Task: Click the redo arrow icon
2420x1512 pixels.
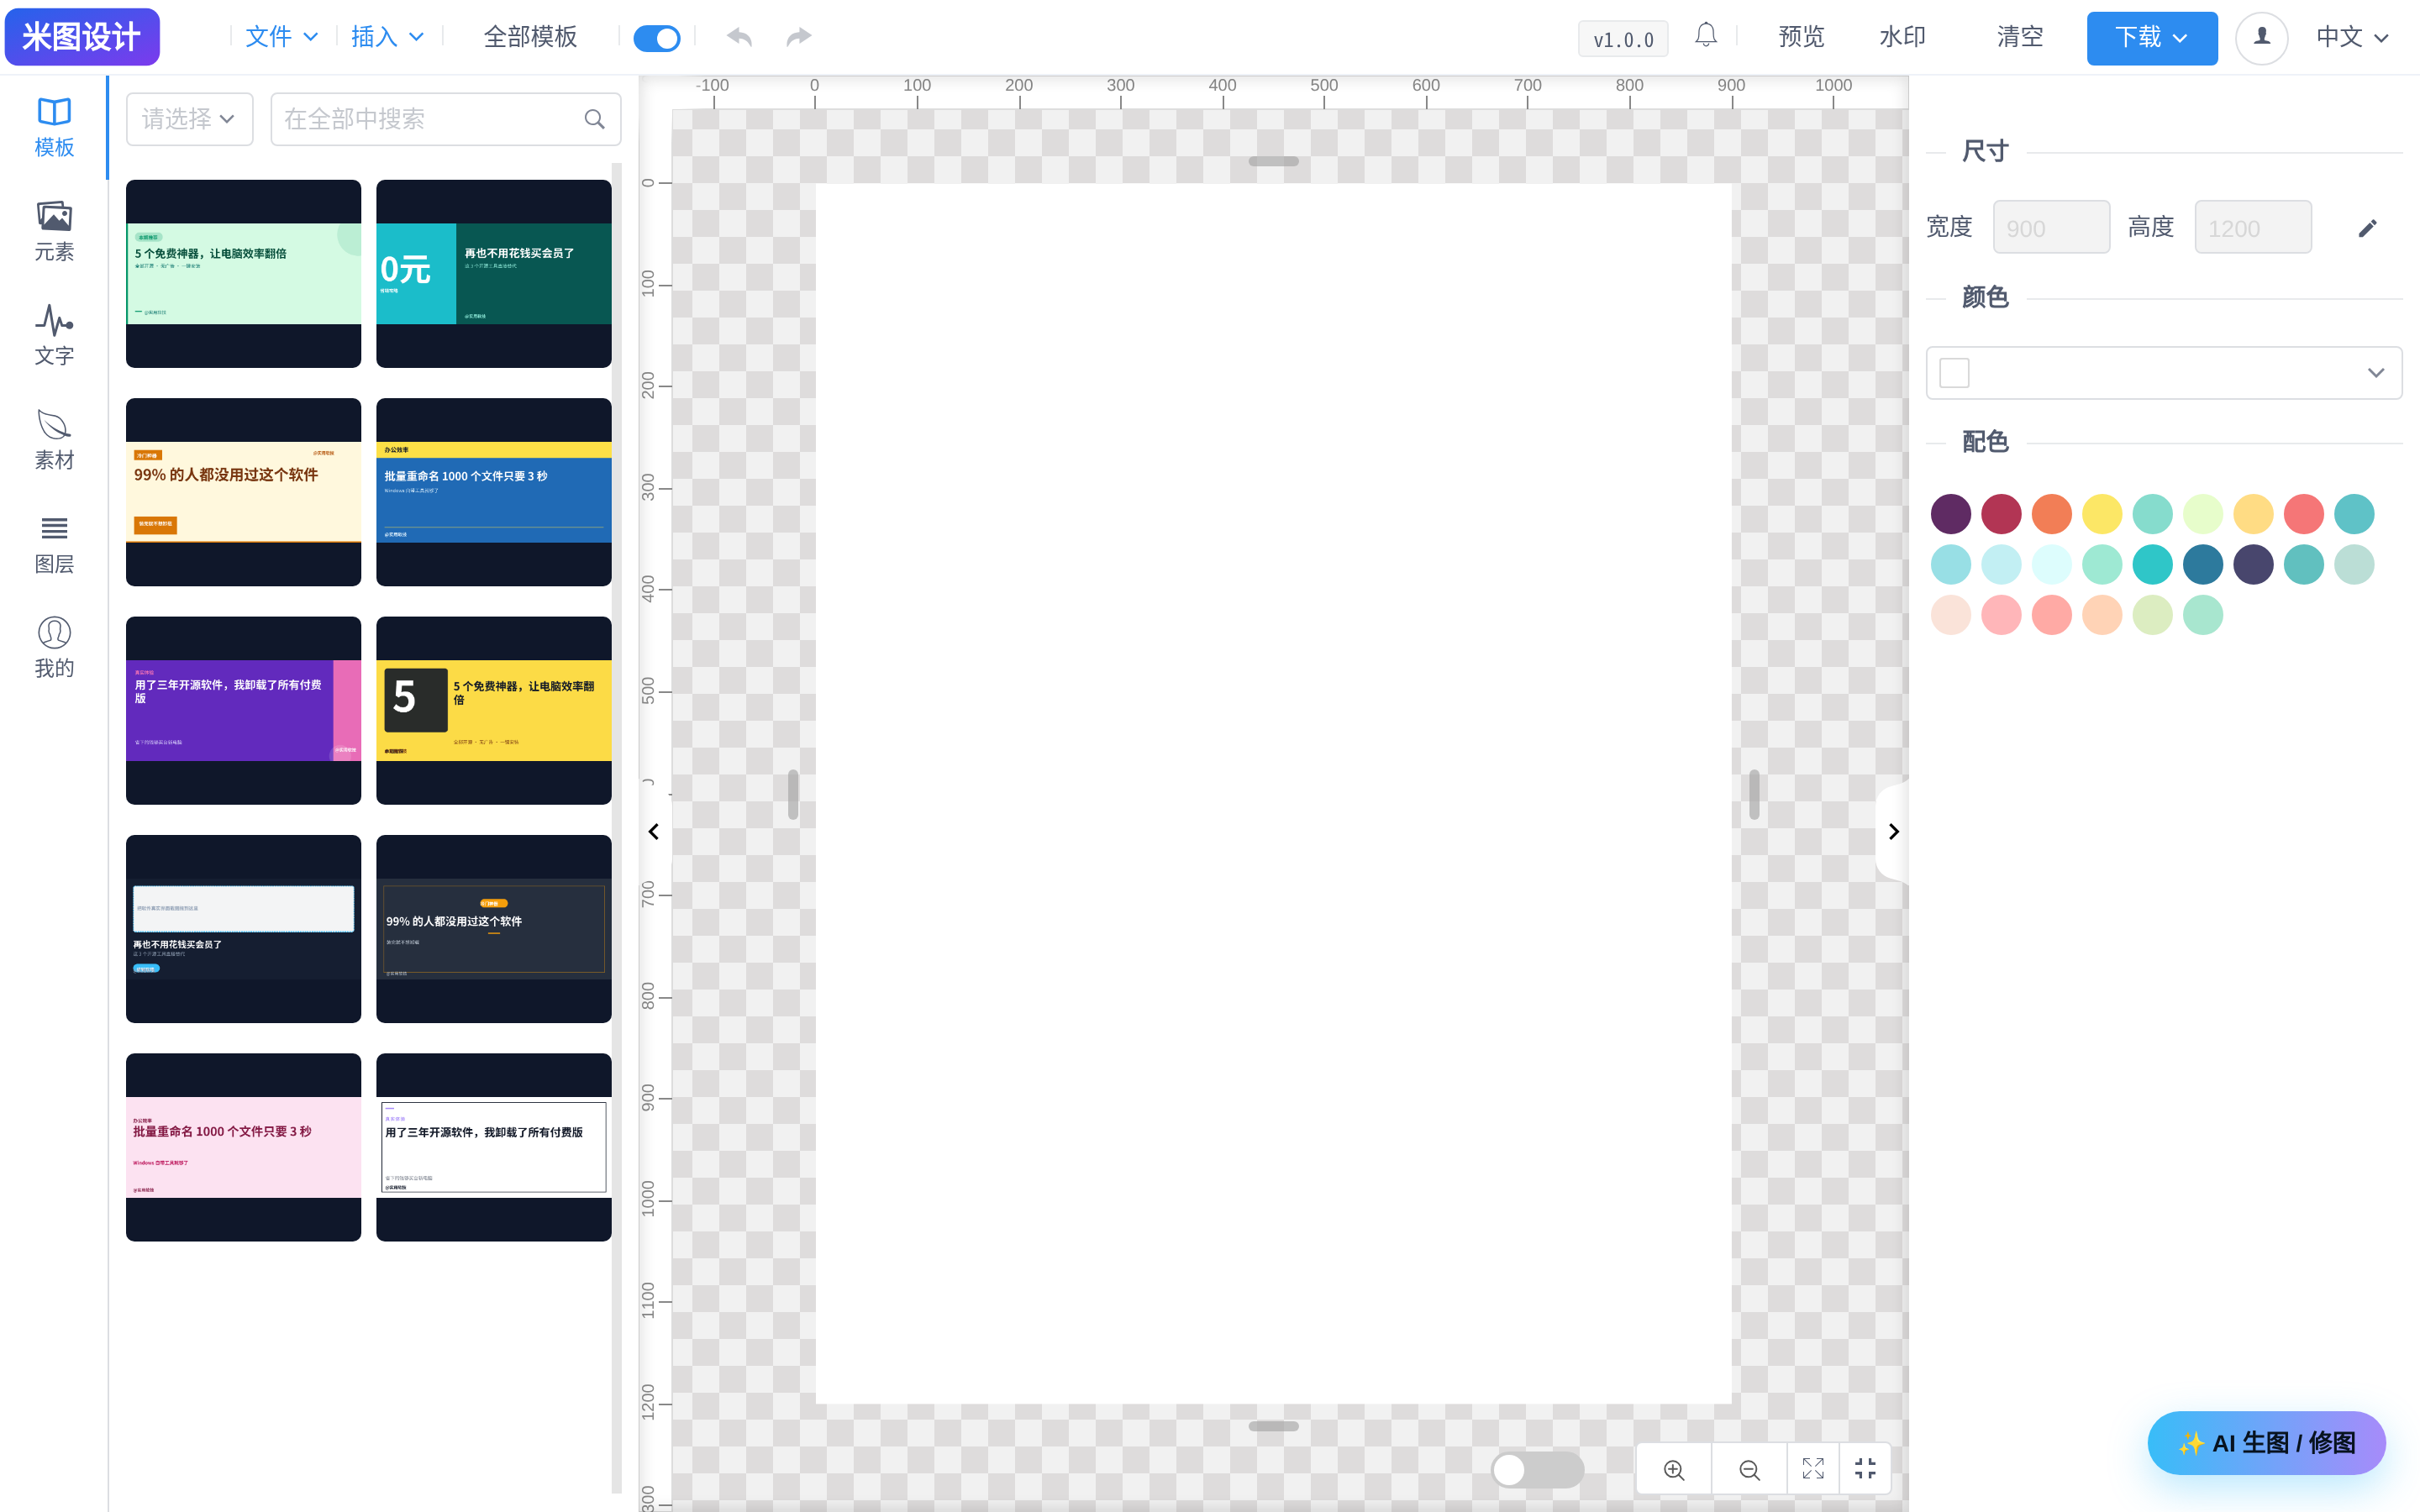Action: click(799, 37)
